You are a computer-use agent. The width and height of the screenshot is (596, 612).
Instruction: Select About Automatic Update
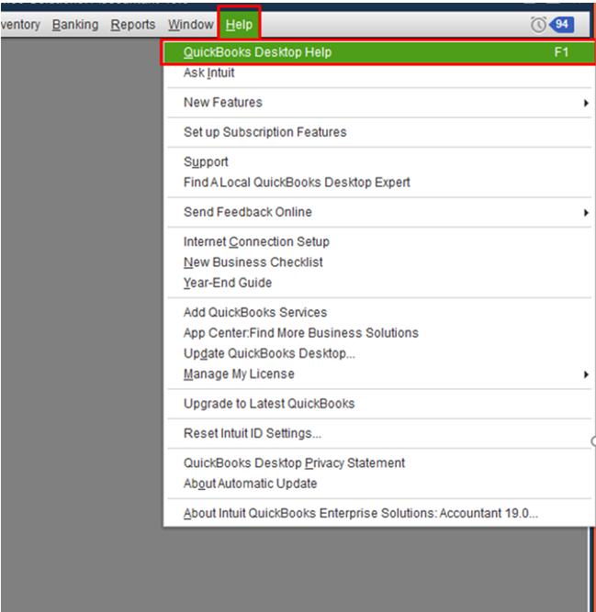378,484
